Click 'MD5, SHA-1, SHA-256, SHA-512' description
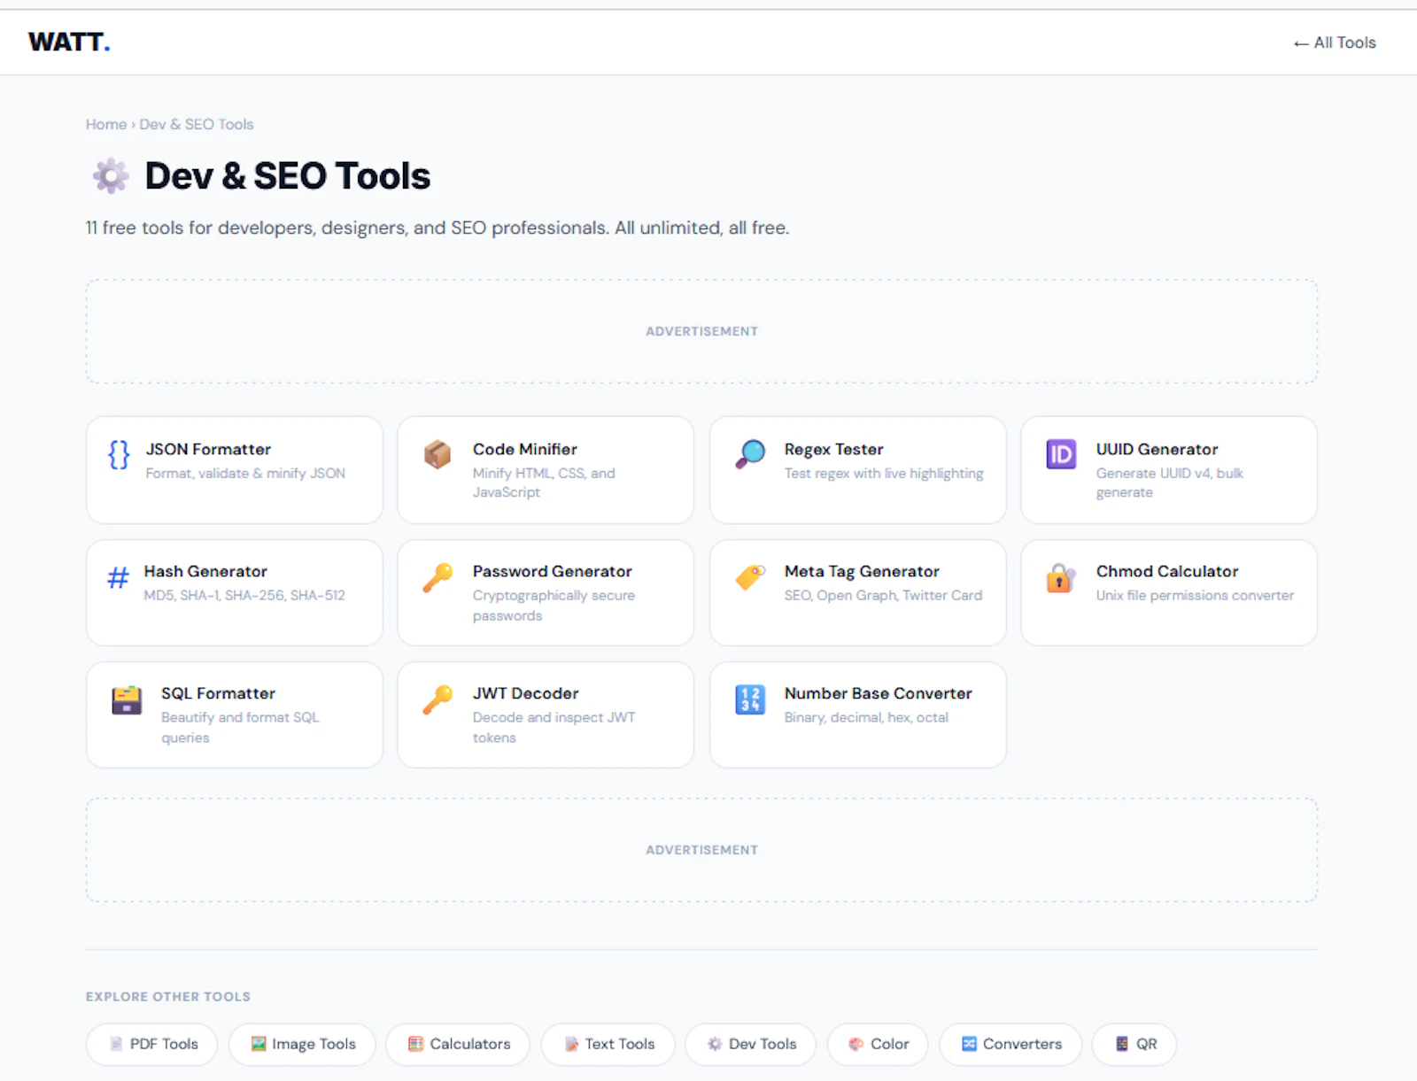Screen dimensions: 1417x1081 pyautogui.click(x=244, y=596)
